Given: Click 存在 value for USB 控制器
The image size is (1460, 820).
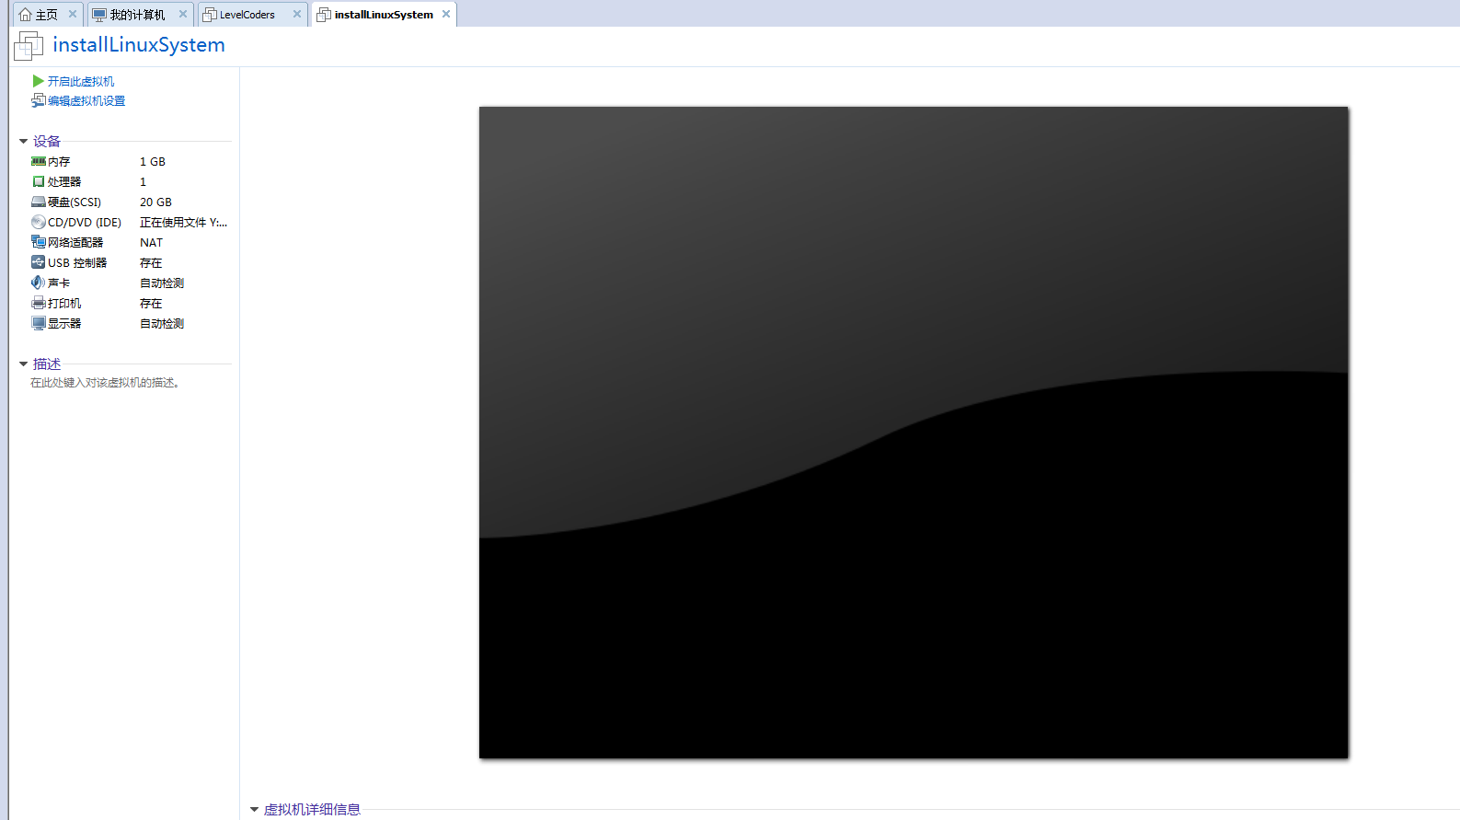Looking at the screenshot, I should click(151, 262).
